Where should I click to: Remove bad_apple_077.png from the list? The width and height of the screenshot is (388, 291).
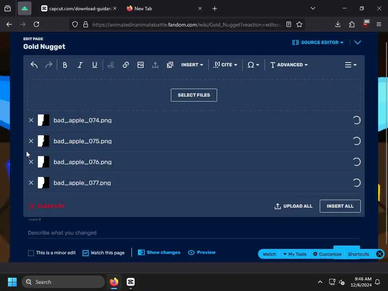coord(31,183)
